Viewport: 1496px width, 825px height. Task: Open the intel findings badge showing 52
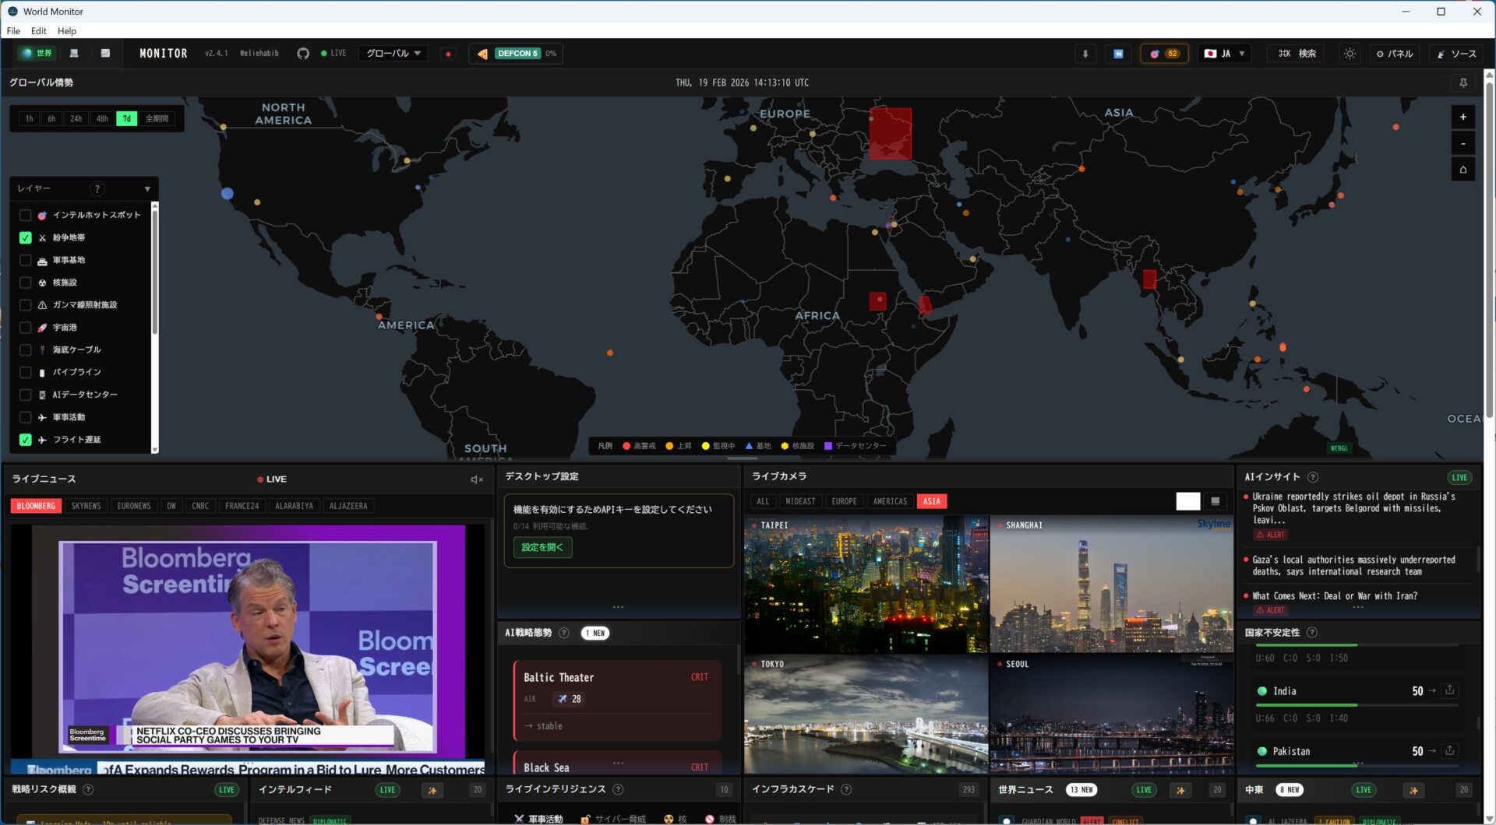coord(1164,54)
